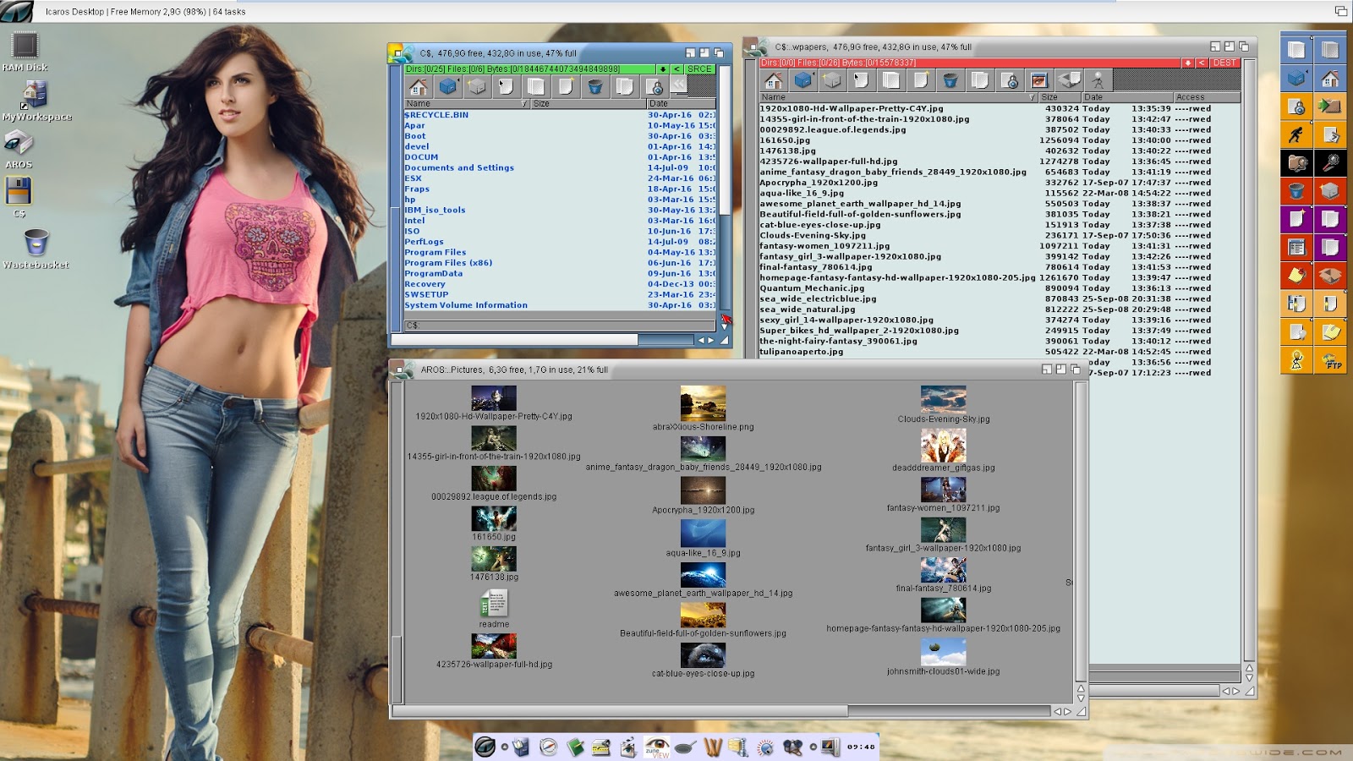
Task: Click the red trash bin icon in the side button bank
Action: tap(1296, 191)
